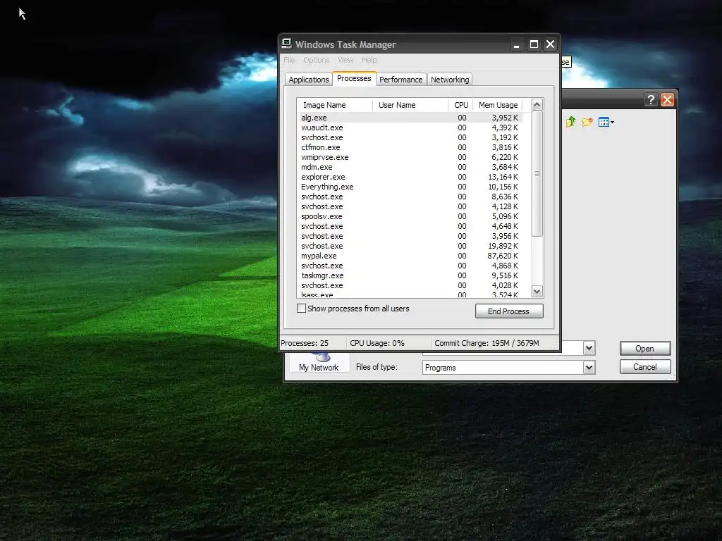Click Commit Charge status entry
Screen dimensions: 722x541
tap(487, 343)
